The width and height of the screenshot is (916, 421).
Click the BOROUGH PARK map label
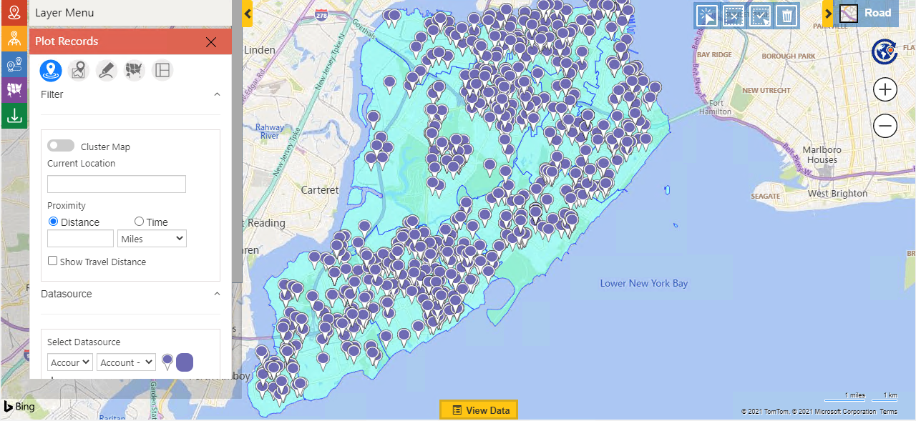[789, 56]
